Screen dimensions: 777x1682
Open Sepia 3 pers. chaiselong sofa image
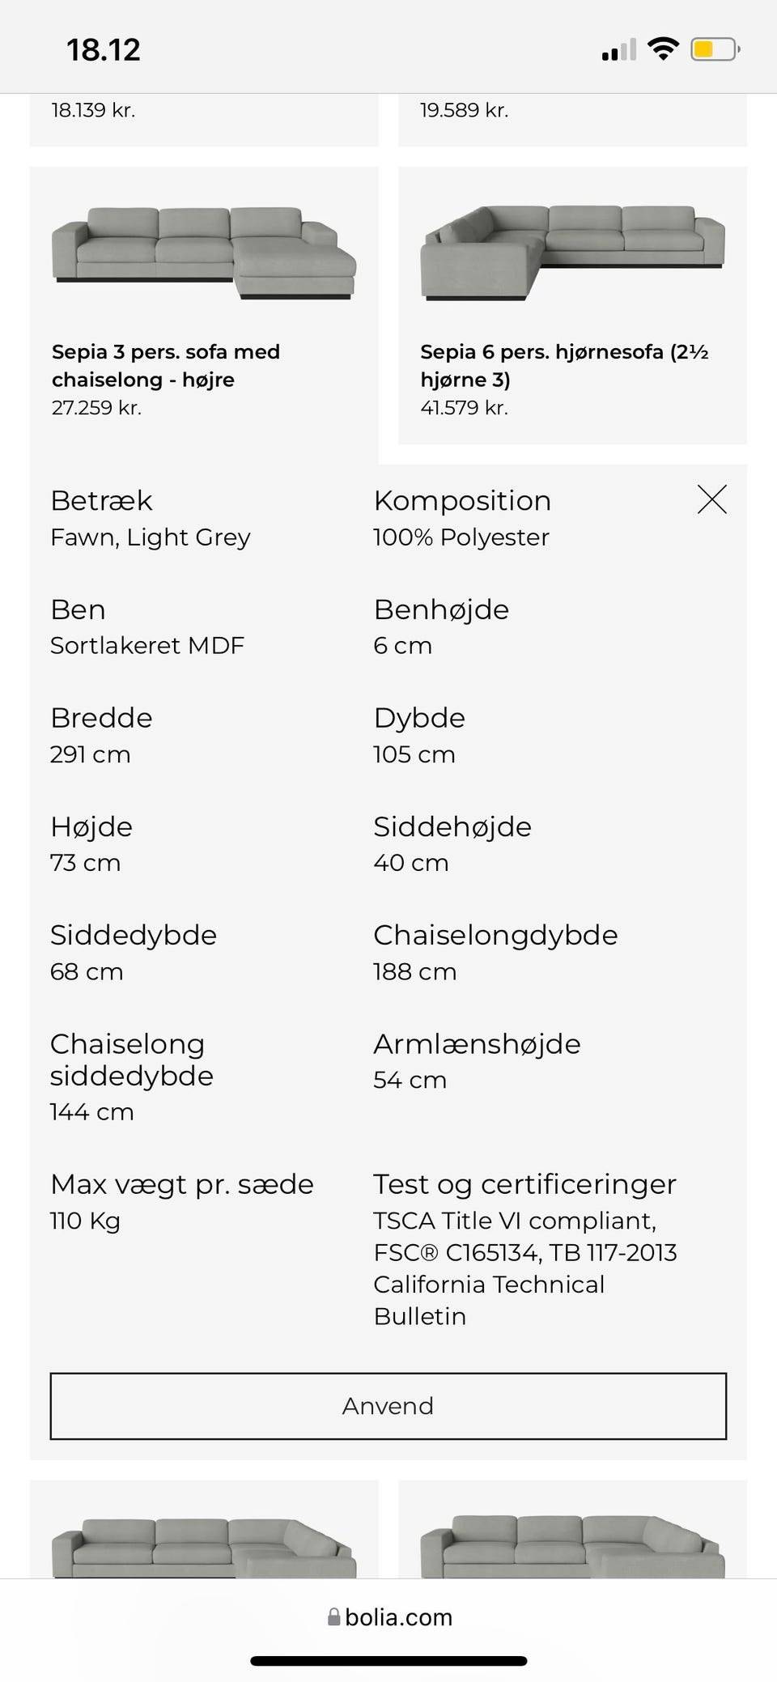point(204,252)
